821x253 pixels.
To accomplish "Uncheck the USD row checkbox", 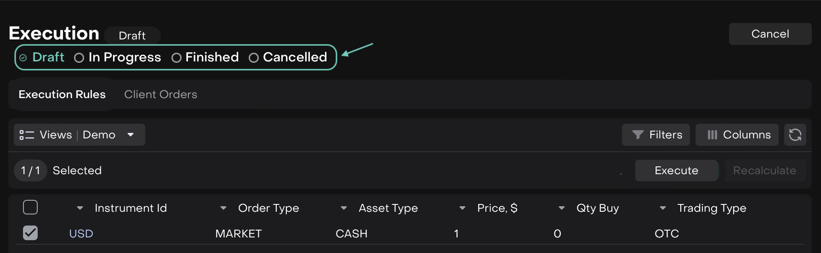I will point(30,233).
